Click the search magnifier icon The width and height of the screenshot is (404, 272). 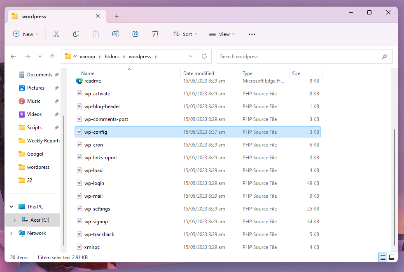coord(384,57)
